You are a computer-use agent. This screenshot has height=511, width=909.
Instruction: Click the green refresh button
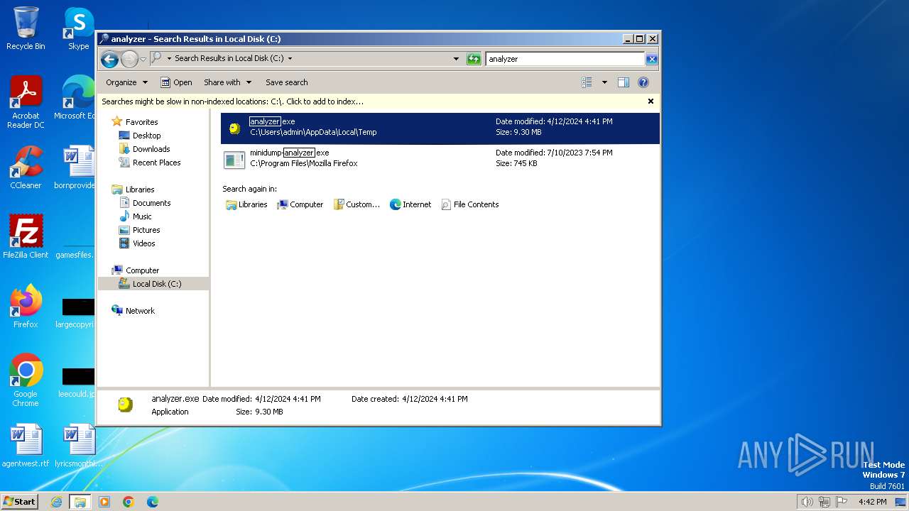(x=474, y=59)
